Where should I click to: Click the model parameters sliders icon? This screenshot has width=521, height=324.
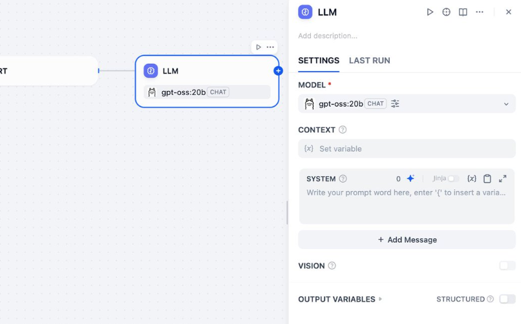click(x=395, y=104)
